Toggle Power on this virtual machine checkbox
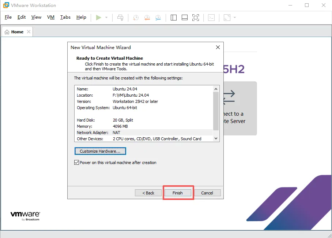The image size is (332, 238). pyautogui.click(x=77, y=163)
